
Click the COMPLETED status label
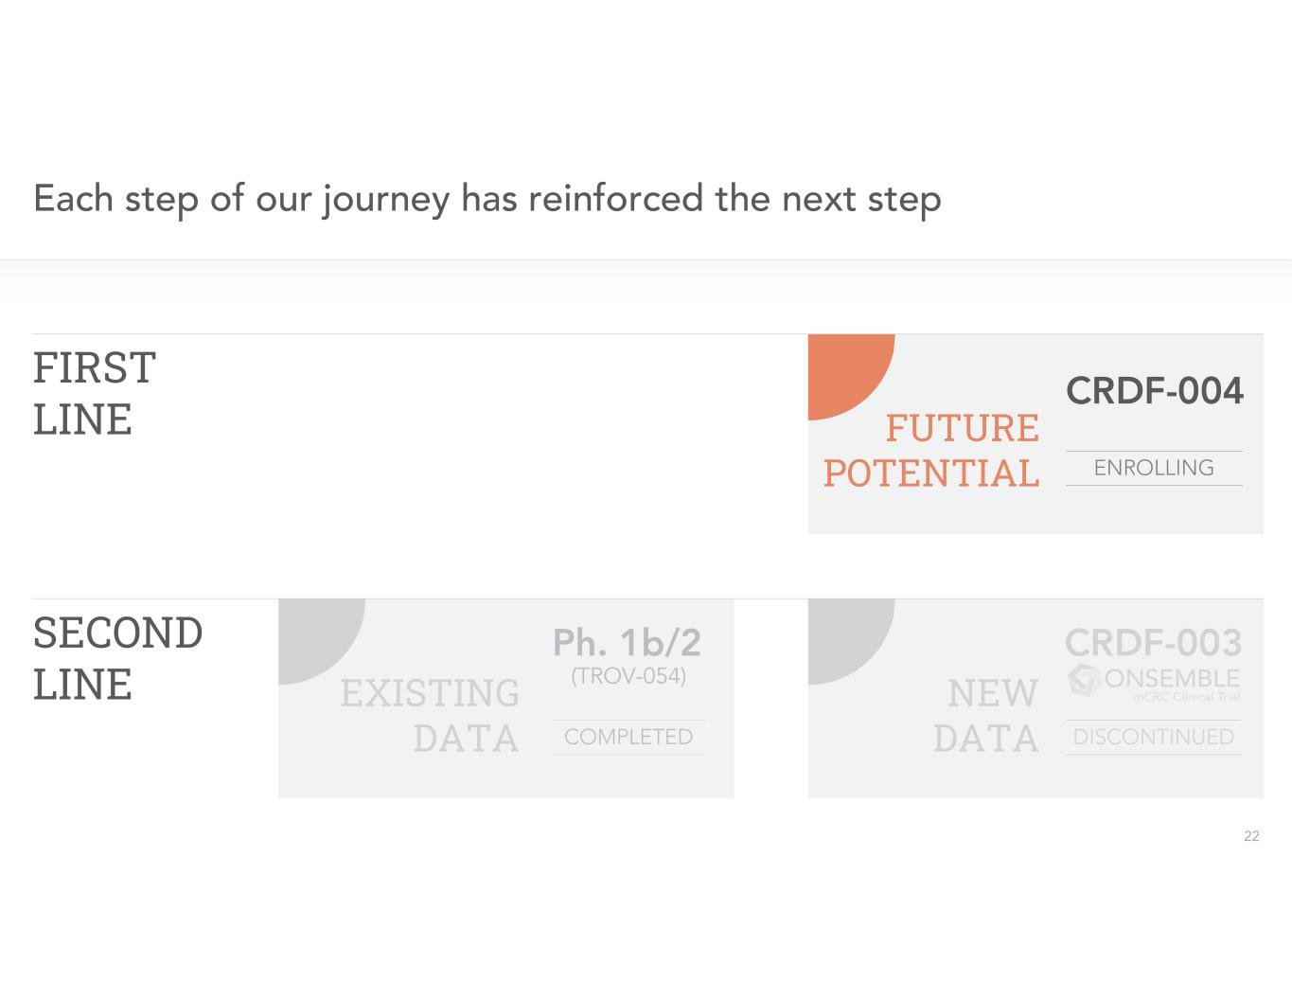pos(628,737)
